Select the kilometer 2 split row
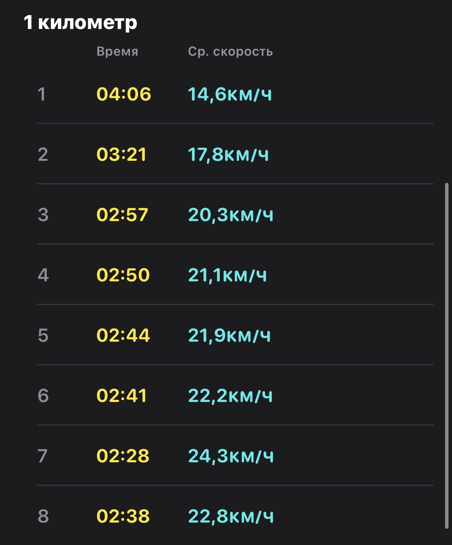This screenshot has height=545, width=452. click(x=235, y=154)
